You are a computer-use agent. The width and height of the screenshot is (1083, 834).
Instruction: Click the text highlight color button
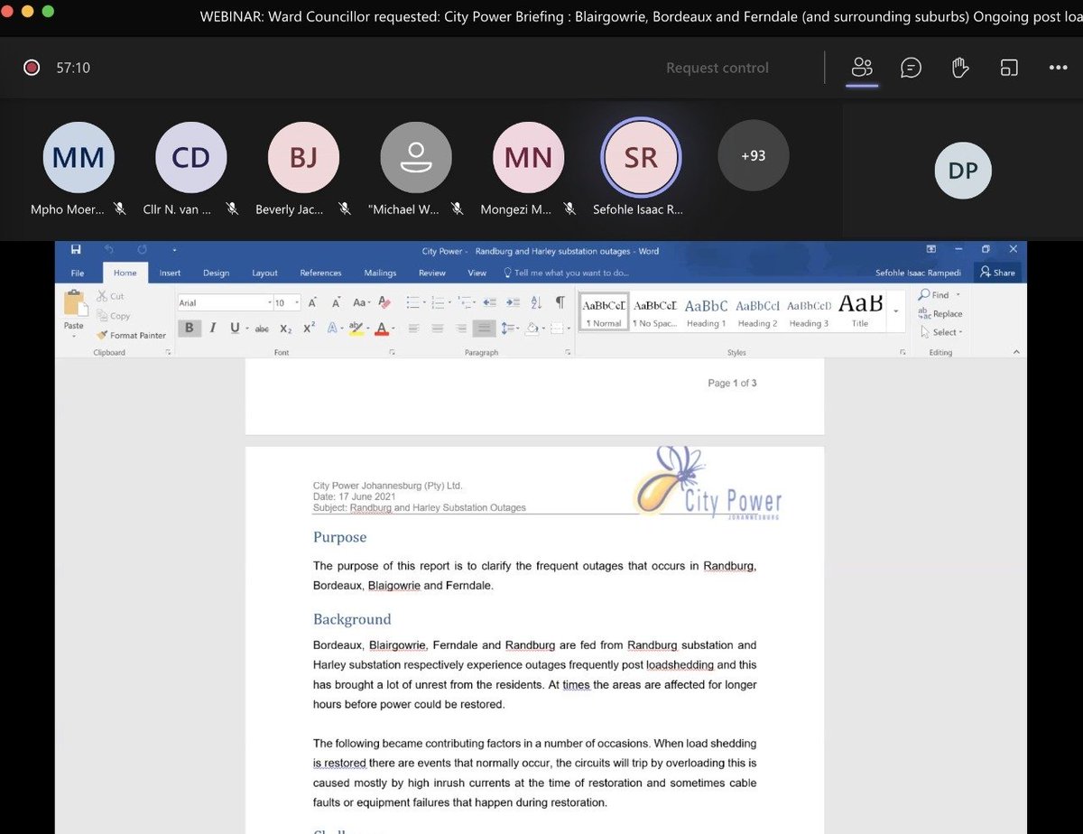pyautogui.click(x=357, y=329)
